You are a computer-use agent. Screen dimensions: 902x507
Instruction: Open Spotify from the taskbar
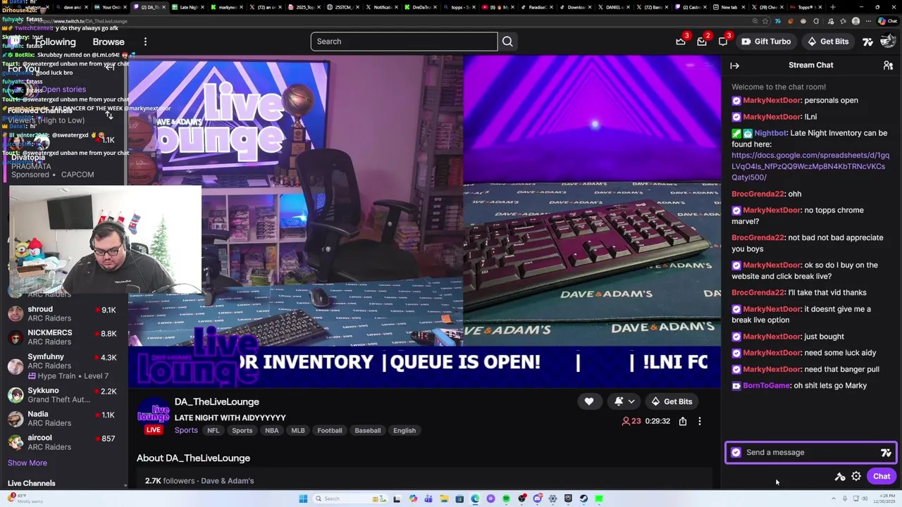[x=506, y=499]
